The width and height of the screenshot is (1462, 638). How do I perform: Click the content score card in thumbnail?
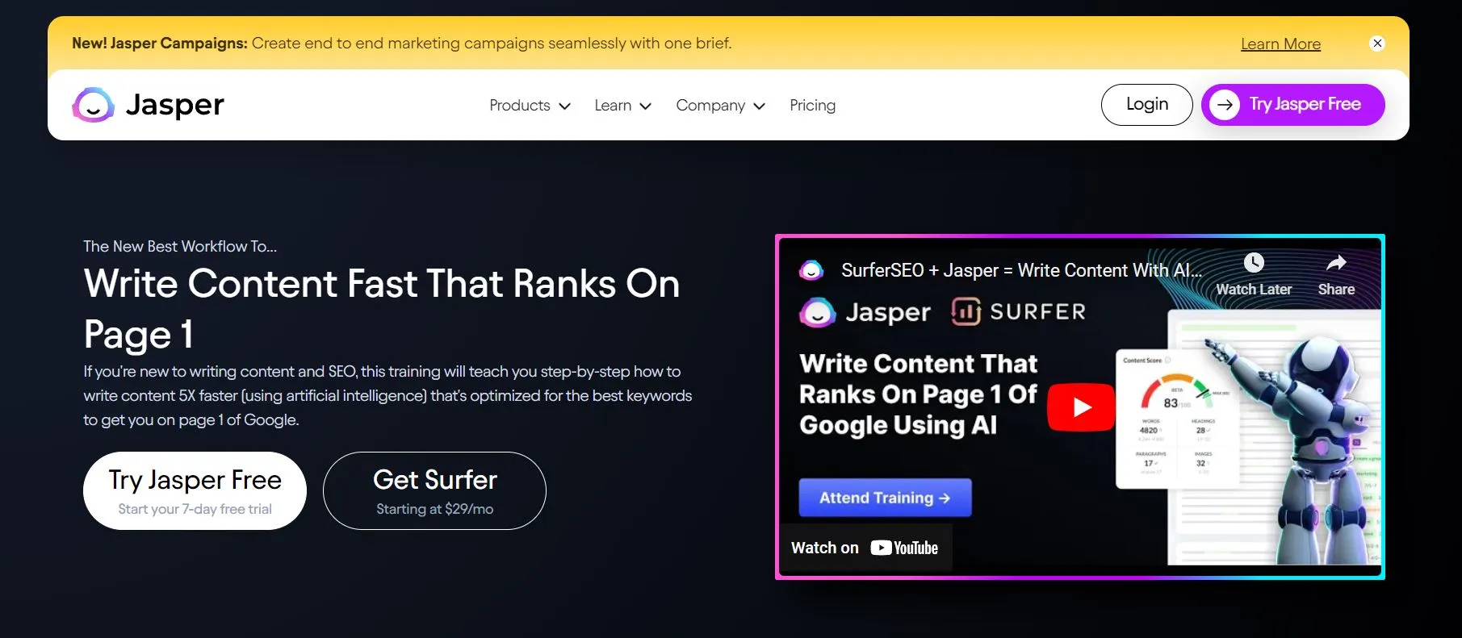click(1177, 419)
